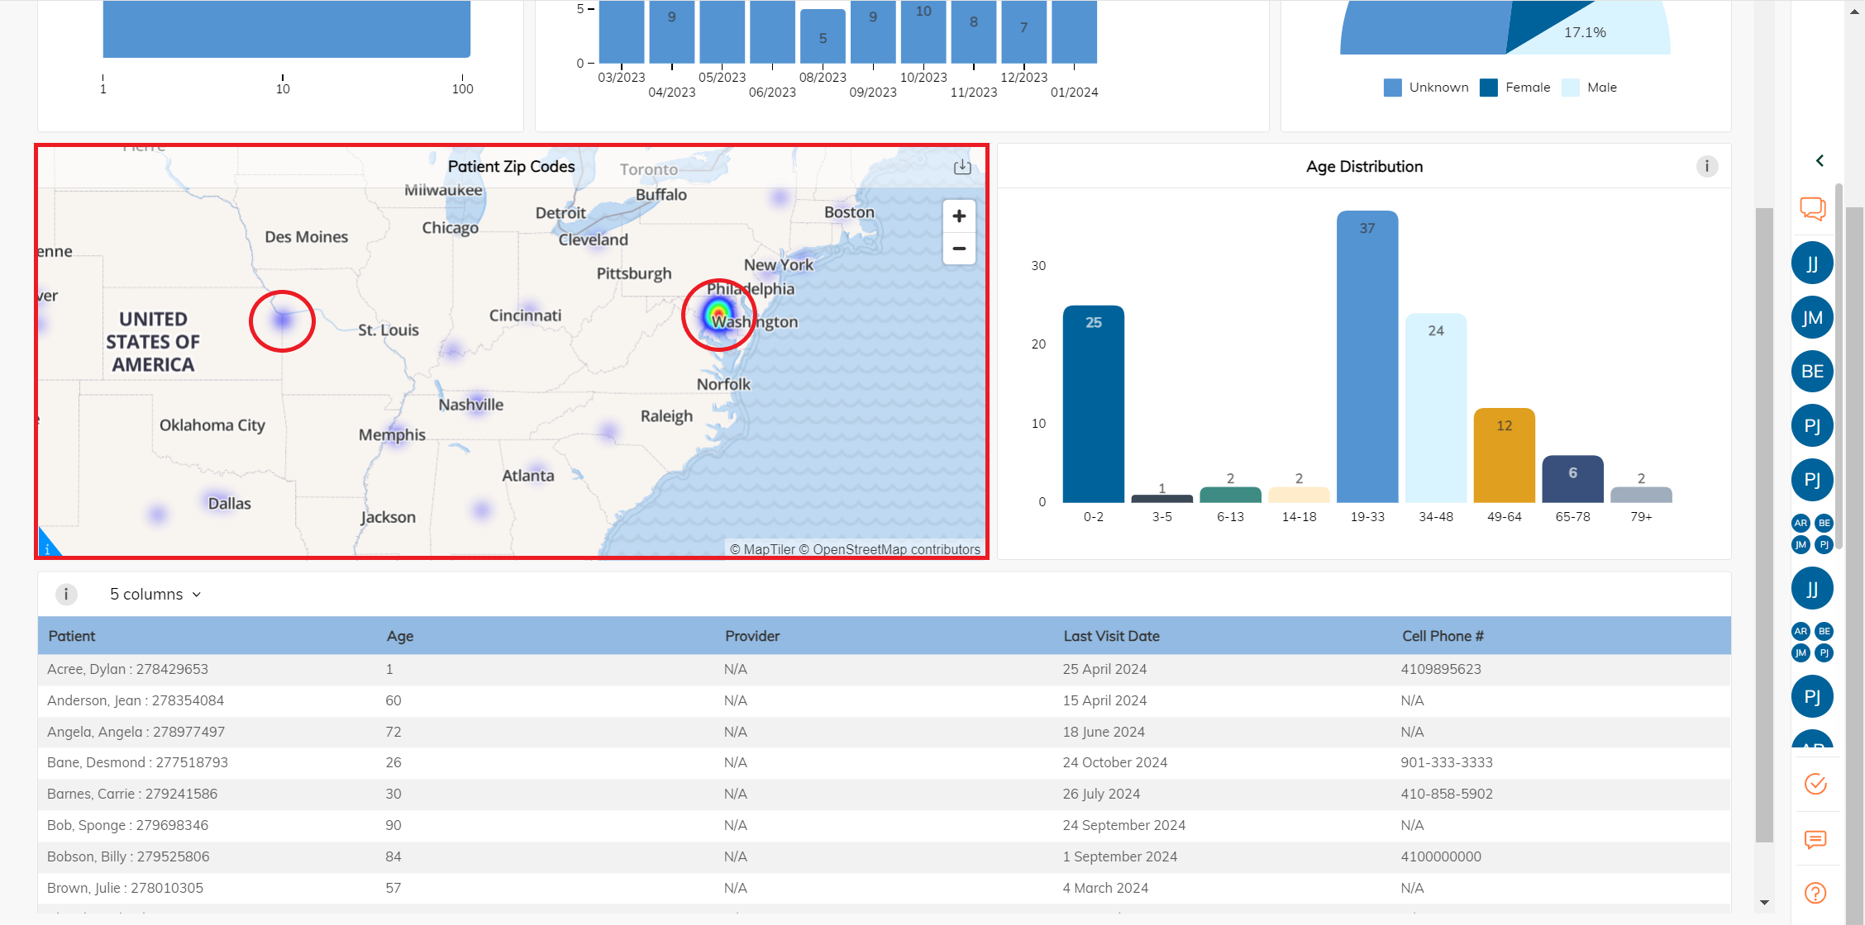Collapse the right sidebar with the chevron arrow
Screen dimensions: 1865x925
[x=1820, y=160]
